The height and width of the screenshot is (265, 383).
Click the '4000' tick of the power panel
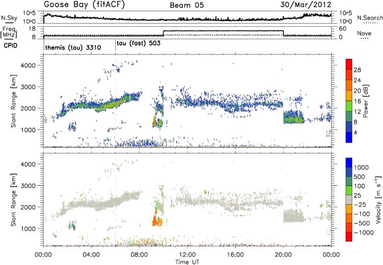click(x=28, y=66)
